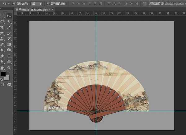Toggle the 自动选择 checkbox
The image size is (186, 135).
(14, 4)
